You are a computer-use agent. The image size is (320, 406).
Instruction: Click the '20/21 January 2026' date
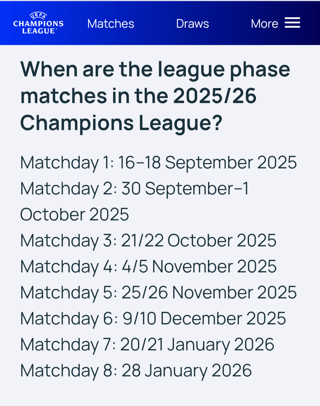[x=197, y=344]
